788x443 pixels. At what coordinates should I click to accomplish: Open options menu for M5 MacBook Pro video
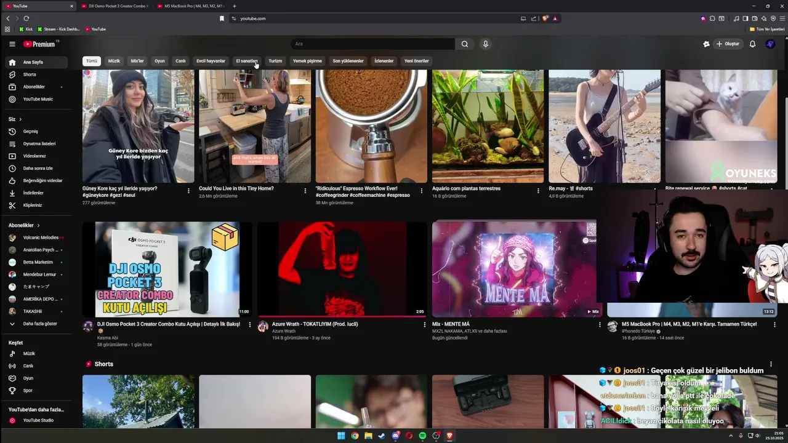(774, 324)
